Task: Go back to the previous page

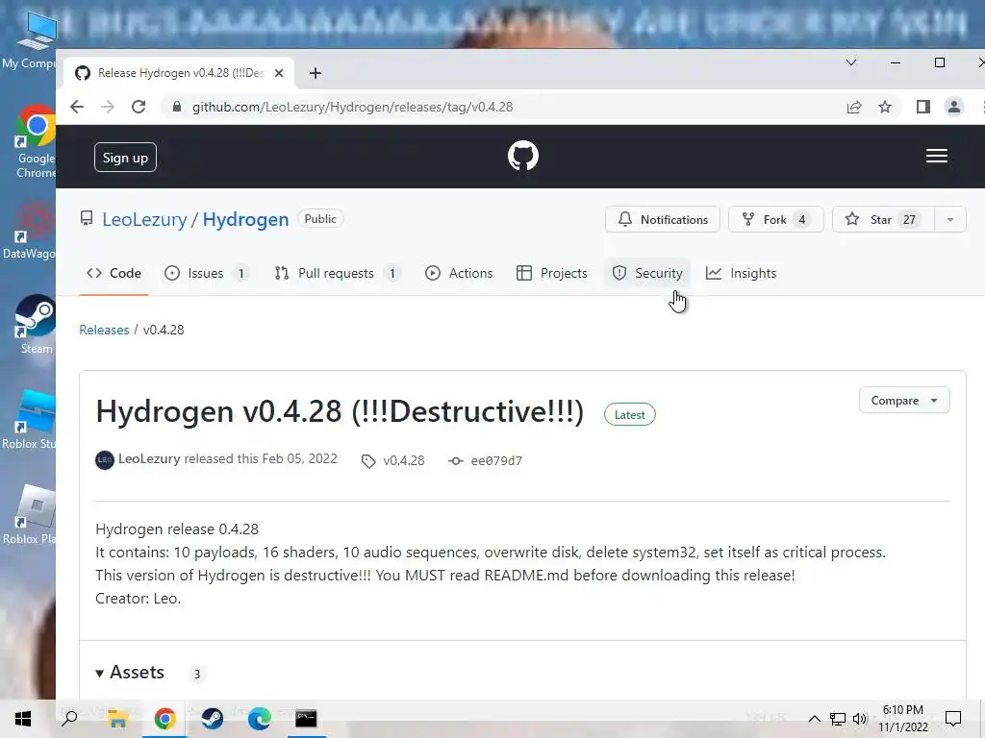Action: (77, 107)
